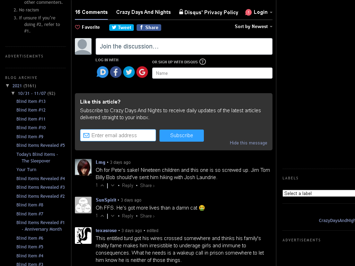Image resolution: width=355 pixels, height=266 pixels.
Task: Click the Hide this message link
Action: [x=248, y=143]
